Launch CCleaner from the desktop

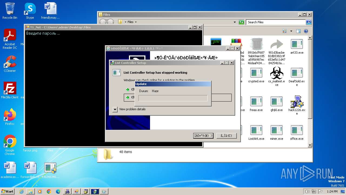pos(10,64)
